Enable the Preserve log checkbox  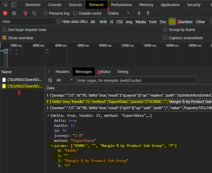(46, 13)
